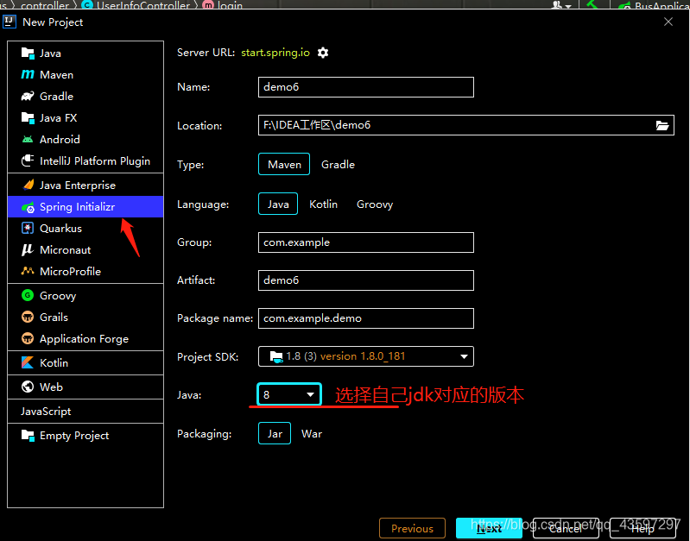Choose Kotlin as language
Viewport: 690px width, 541px height.
click(324, 204)
